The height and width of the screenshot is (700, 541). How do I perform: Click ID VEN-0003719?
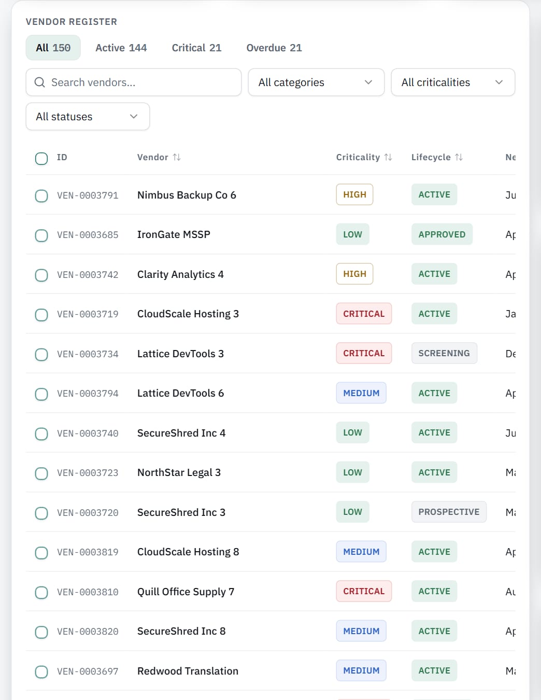point(88,314)
